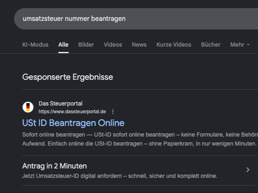Screen dimensions: 258x193
Task: Click the text 'Jetzt Umsatzsteuer-ID digital anfordern'
Action: click(72, 176)
